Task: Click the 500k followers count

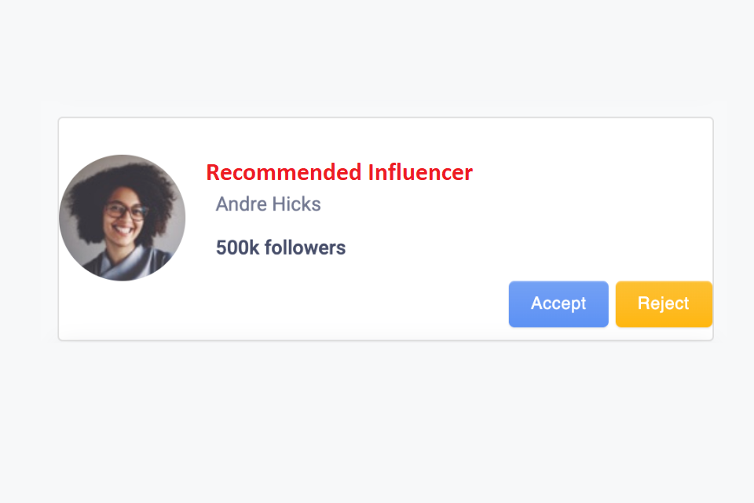Action: pyautogui.click(x=281, y=248)
